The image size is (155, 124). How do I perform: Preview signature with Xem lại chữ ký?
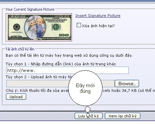pyautogui.click(x=122, y=116)
